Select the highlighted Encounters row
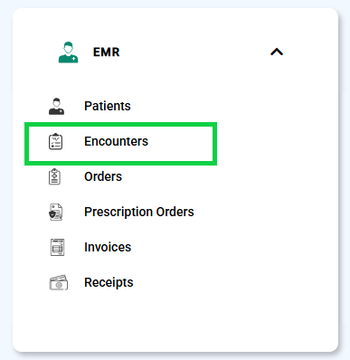The height and width of the screenshot is (360, 350). [120, 144]
